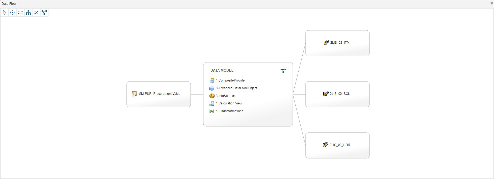Select the pointer arrow tool
This screenshot has height=179, width=494.
[x=5, y=13]
